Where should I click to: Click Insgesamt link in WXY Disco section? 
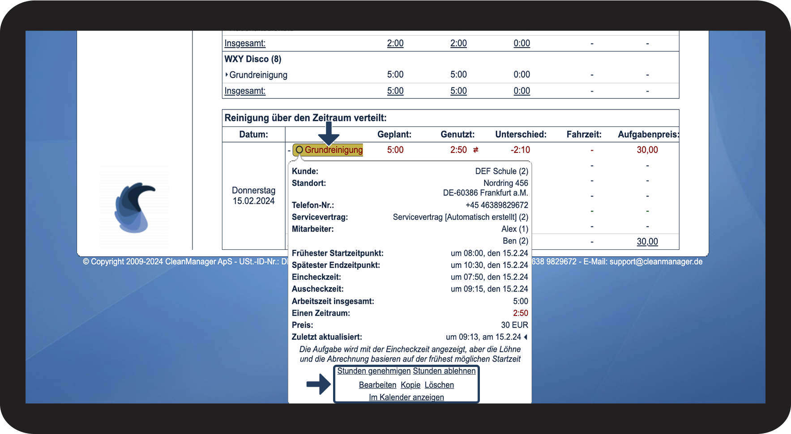[x=245, y=91]
